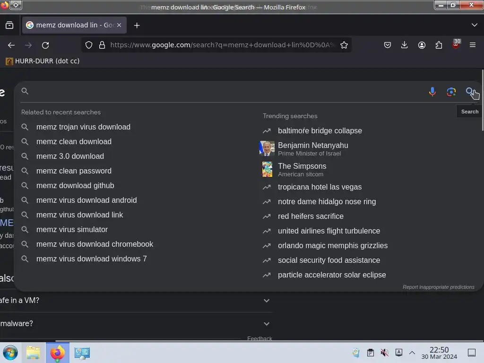484x363 pixels.
Task: Open trending united airlines flight turbulence
Action: coord(329,231)
